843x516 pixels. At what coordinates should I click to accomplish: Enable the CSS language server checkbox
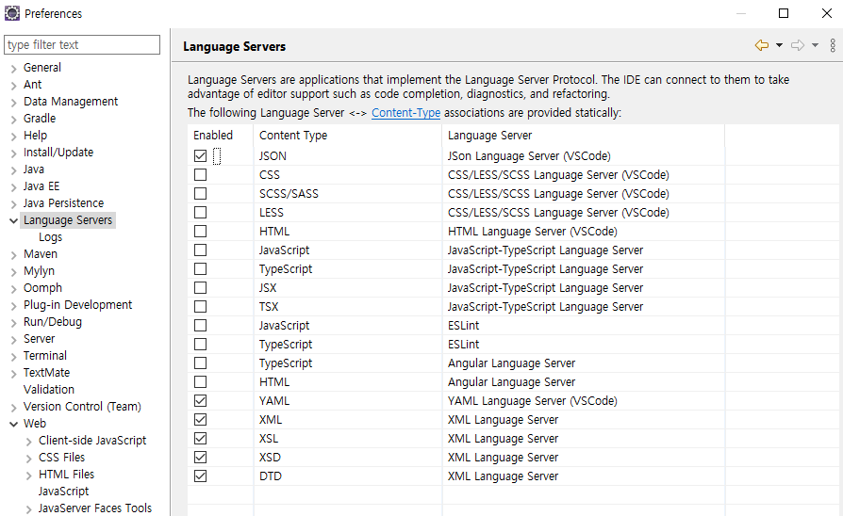coord(201,174)
